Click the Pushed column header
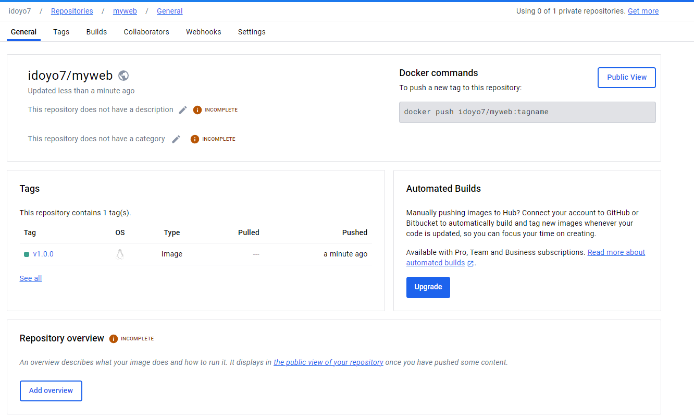This screenshot has width=694, height=417. point(355,232)
